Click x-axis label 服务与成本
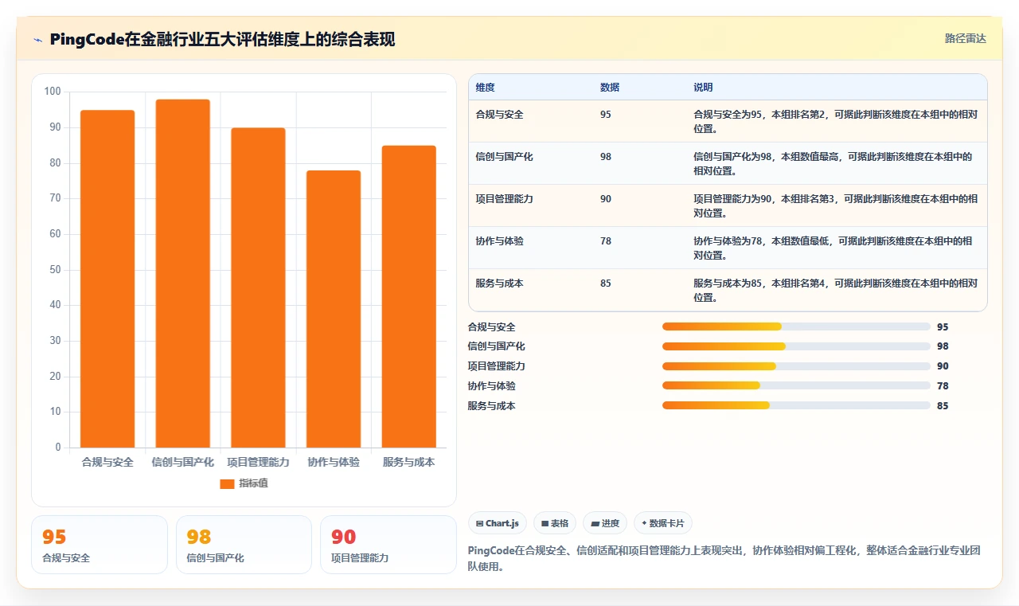 click(x=409, y=462)
